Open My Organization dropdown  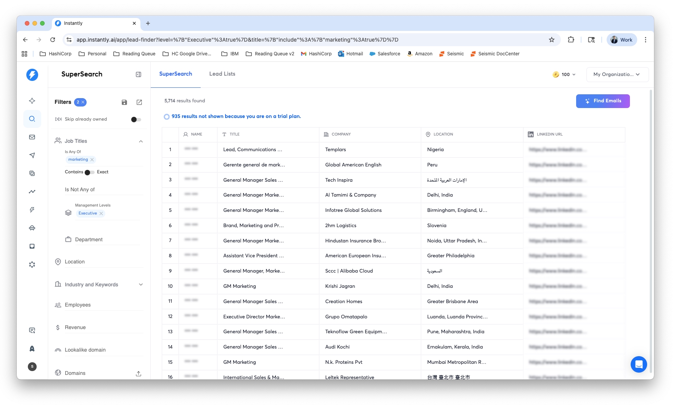617,74
